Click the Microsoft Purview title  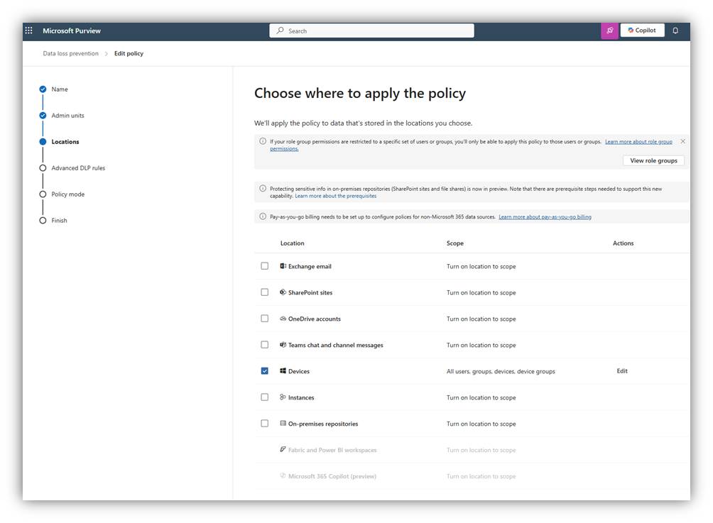[72, 31]
